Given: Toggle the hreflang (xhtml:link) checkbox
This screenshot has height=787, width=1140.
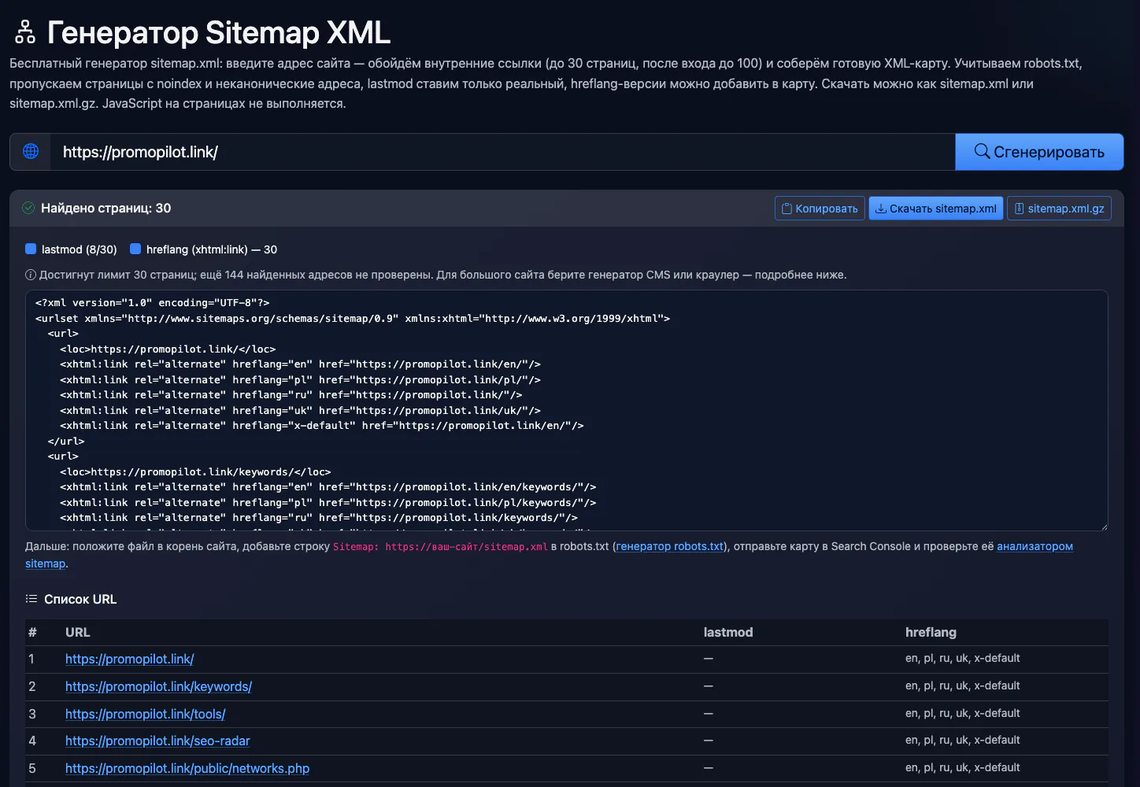Looking at the screenshot, I should pos(135,249).
